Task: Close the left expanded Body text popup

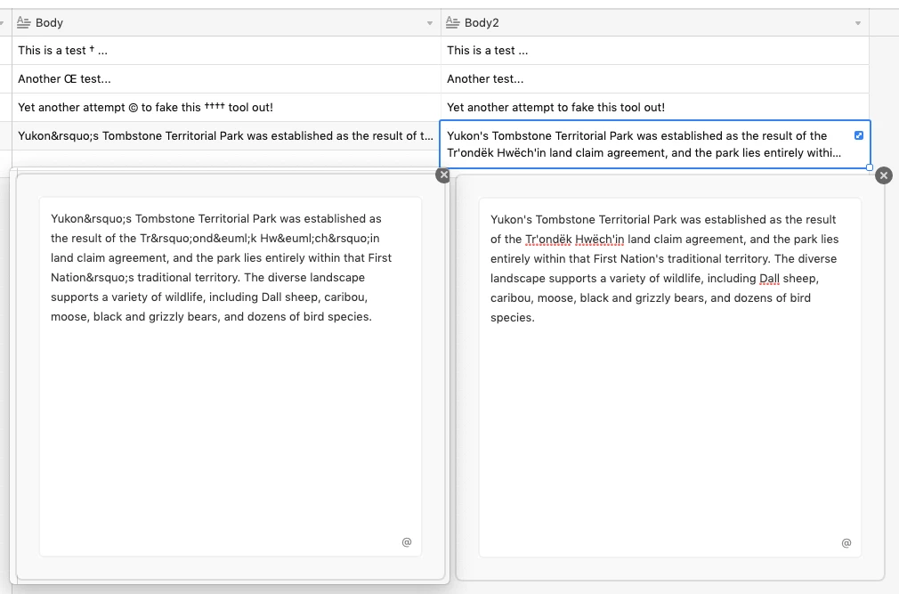Action: 443,175
